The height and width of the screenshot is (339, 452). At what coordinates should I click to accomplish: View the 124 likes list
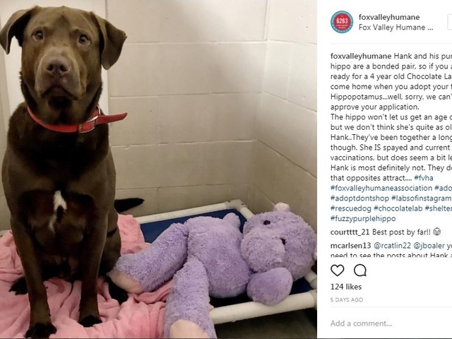pos(346,287)
